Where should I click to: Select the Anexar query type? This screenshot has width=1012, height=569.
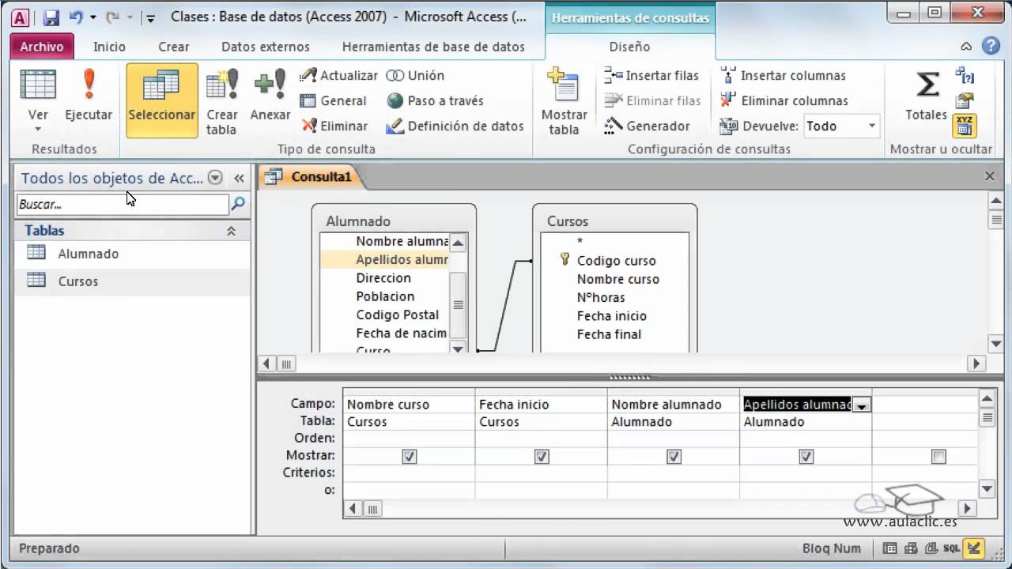pyautogui.click(x=270, y=101)
